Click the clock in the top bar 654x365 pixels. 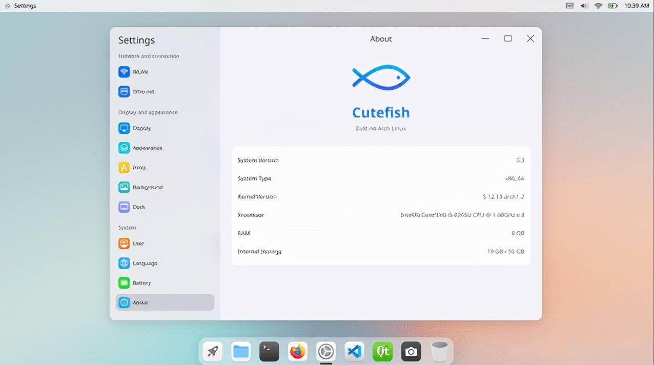[638, 6]
